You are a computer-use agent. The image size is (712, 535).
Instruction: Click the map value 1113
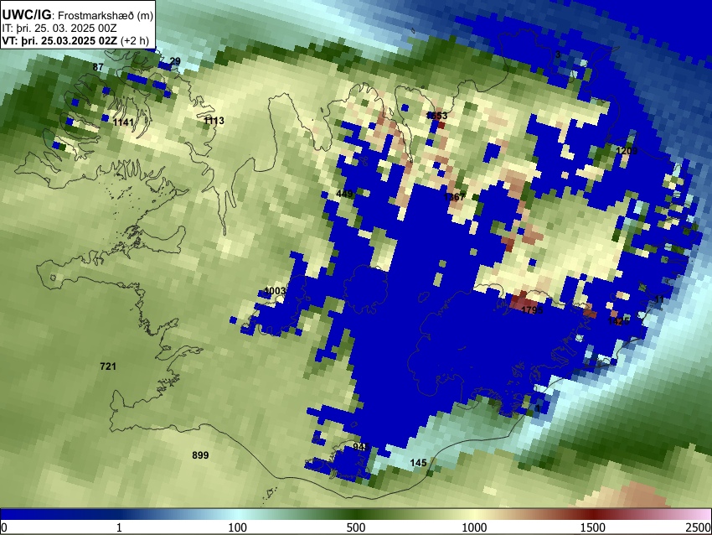[x=214, y=121]
